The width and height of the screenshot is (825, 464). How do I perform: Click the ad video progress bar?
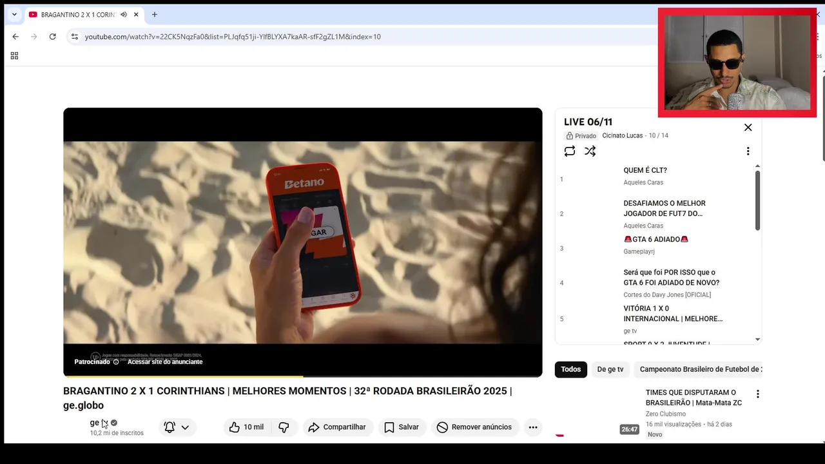point(303,376)
